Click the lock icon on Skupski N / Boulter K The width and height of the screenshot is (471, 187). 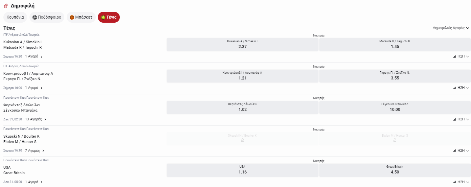pos(242,140)
